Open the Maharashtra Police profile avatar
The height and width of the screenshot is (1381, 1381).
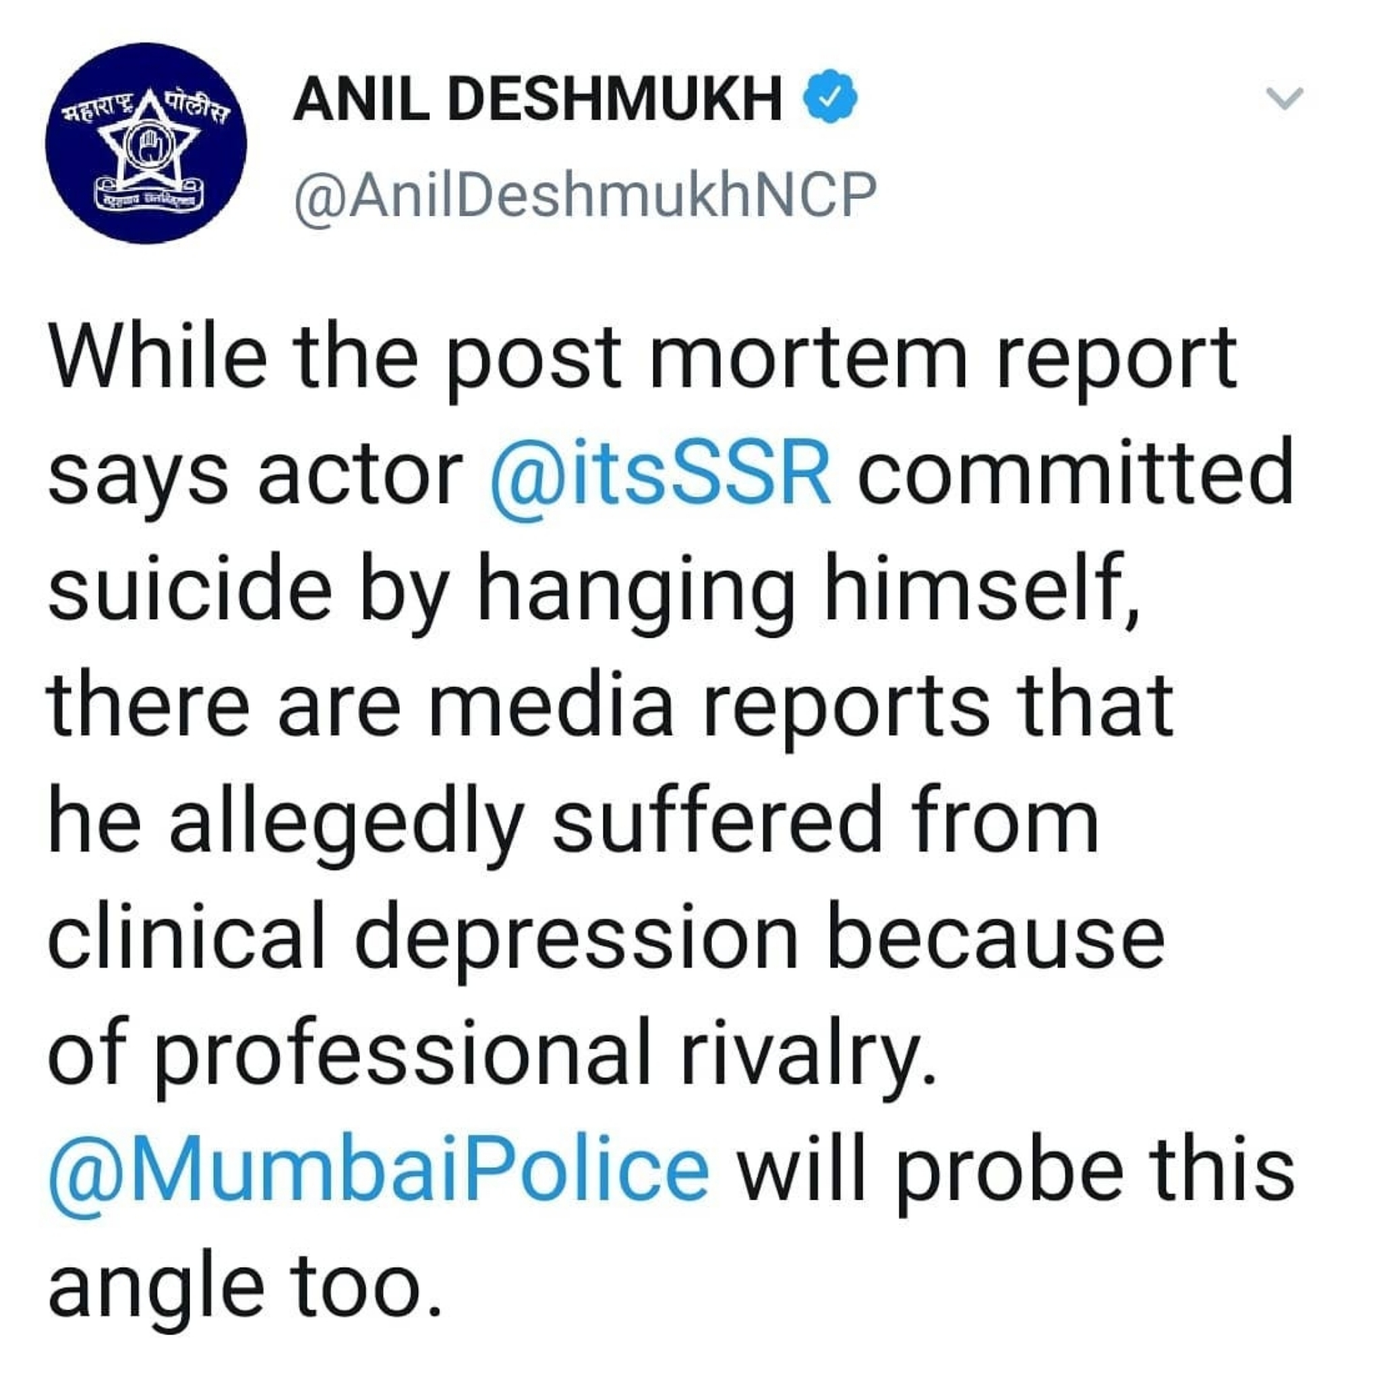[146, 143]
